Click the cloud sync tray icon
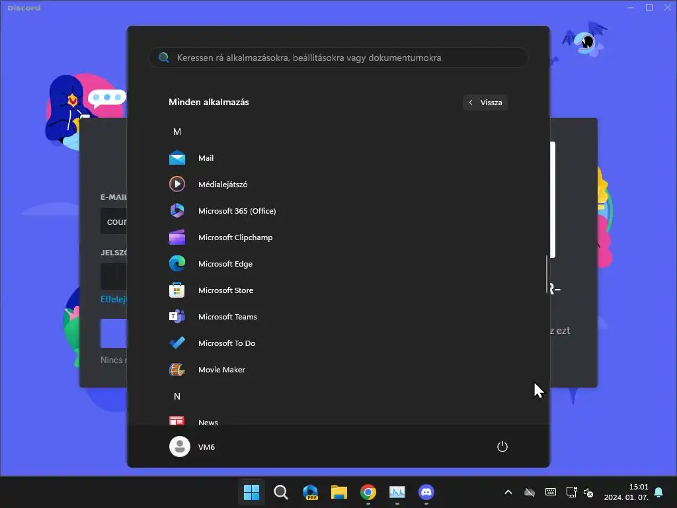The width and height of the screenshot is (677, 508). pos(530,492)
